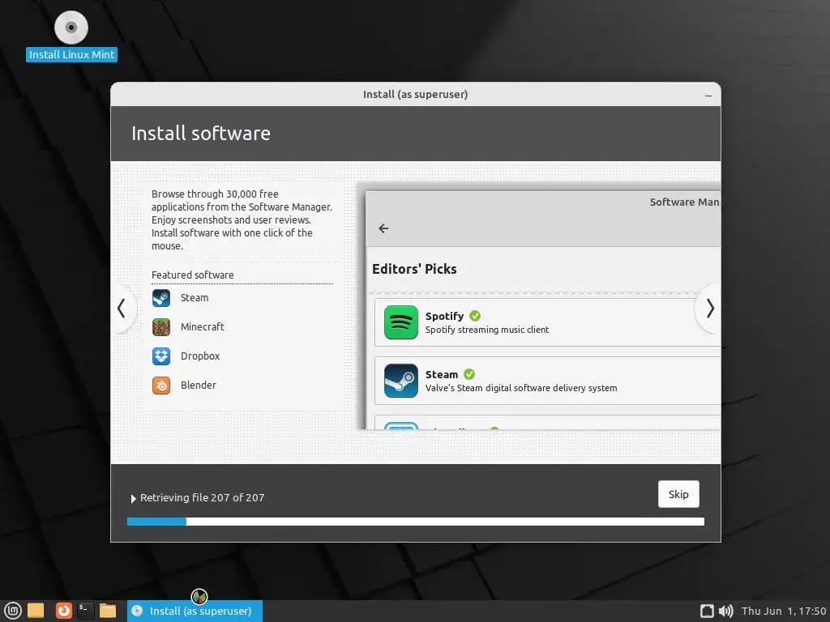
Task: Click the Steam icon in Featured software
Action: tap(161, 298)
